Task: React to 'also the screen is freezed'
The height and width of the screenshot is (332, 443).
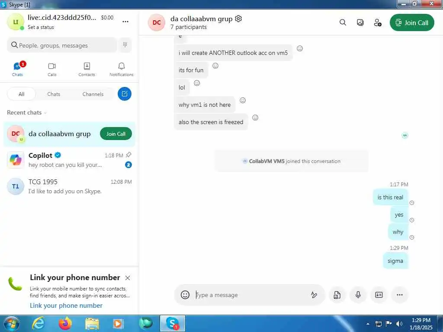Action: tap(255, 118)
